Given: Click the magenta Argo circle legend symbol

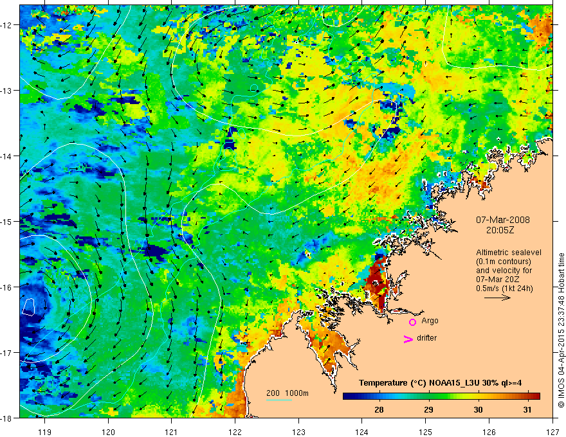Looking at the screenshot, I should [412, 322].
